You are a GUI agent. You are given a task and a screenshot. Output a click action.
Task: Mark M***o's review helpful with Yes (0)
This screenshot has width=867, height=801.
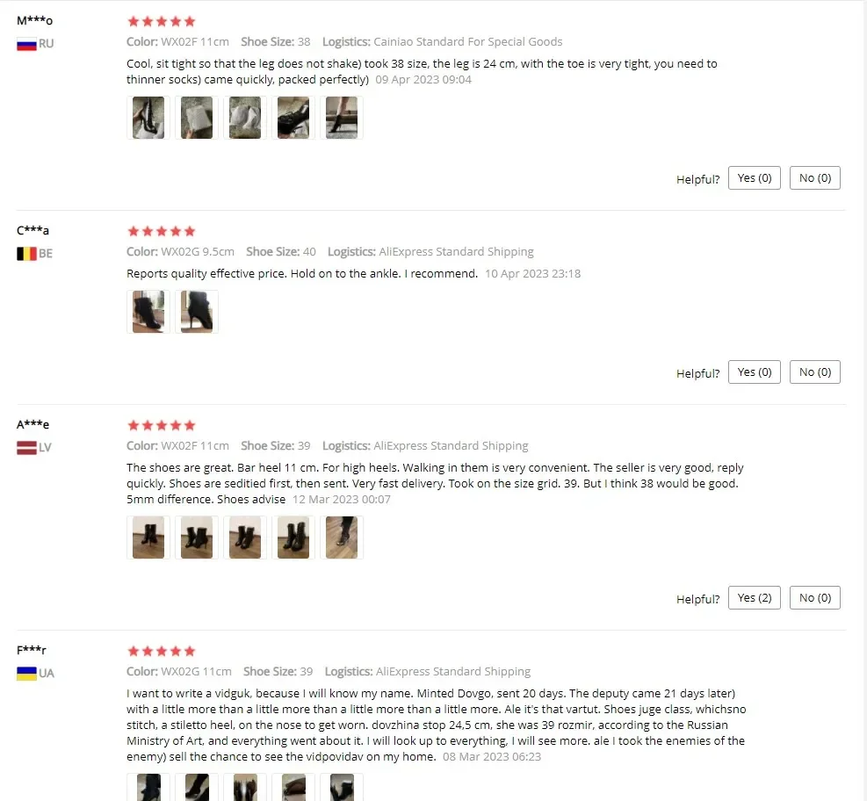point(755,178)
